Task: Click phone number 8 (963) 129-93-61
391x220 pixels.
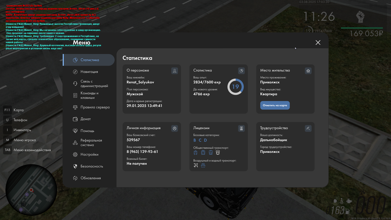Action: (x=142, y=152)
